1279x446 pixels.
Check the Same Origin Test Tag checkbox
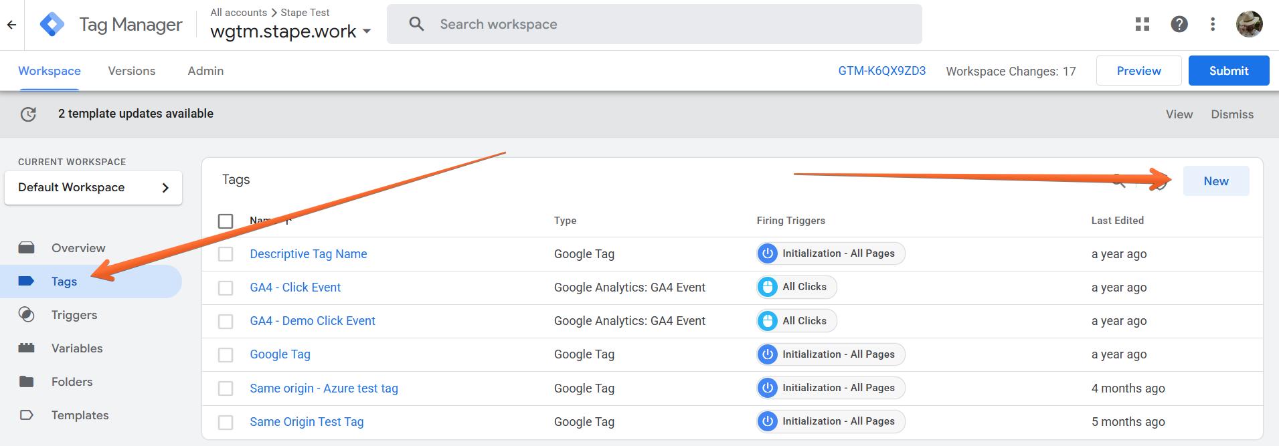pyautogui.click(x=226, y=422)
